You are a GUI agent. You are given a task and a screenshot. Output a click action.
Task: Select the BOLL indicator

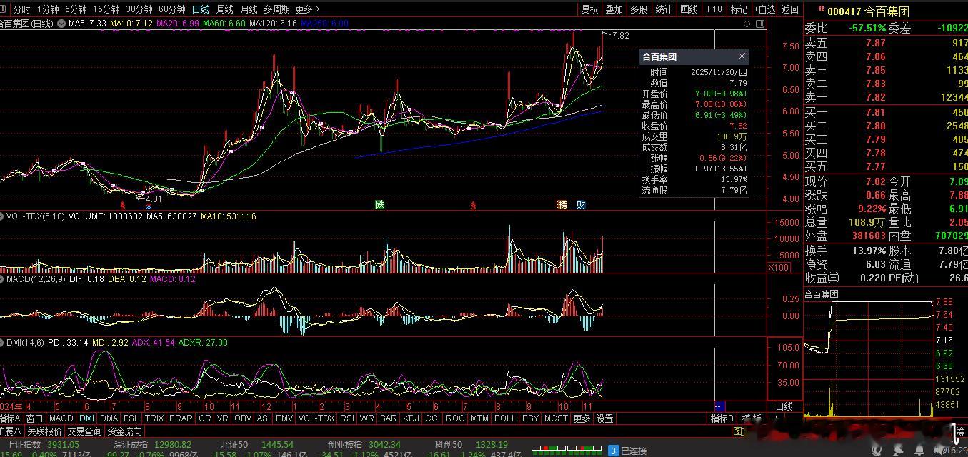(x=505, y=418)
